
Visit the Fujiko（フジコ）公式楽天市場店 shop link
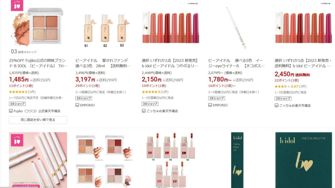coord(37,111)
